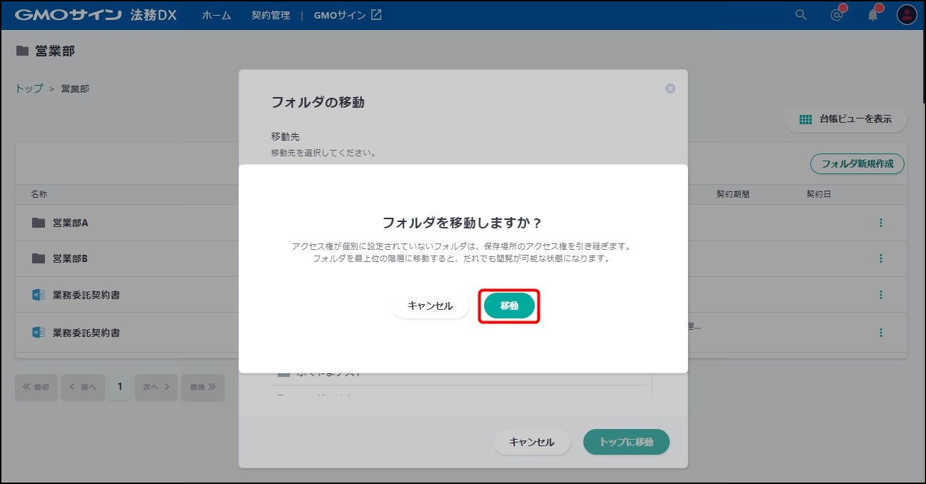This screenshot has height=484, width=926.
Task: Click the search magnifier icon in header
Action: (x=801, y=15)
